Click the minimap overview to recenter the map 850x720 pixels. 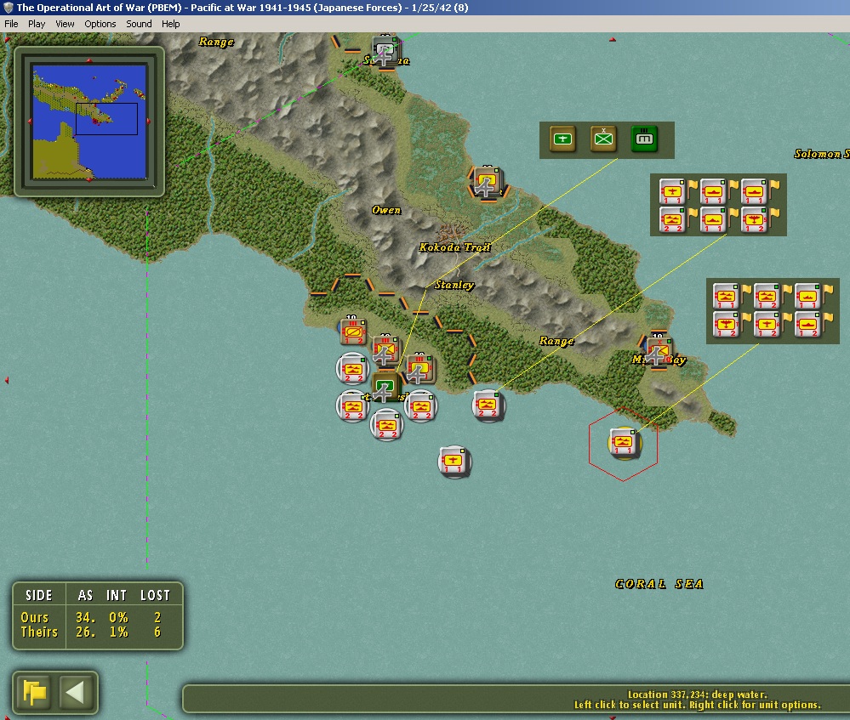[x=89, y=122]
